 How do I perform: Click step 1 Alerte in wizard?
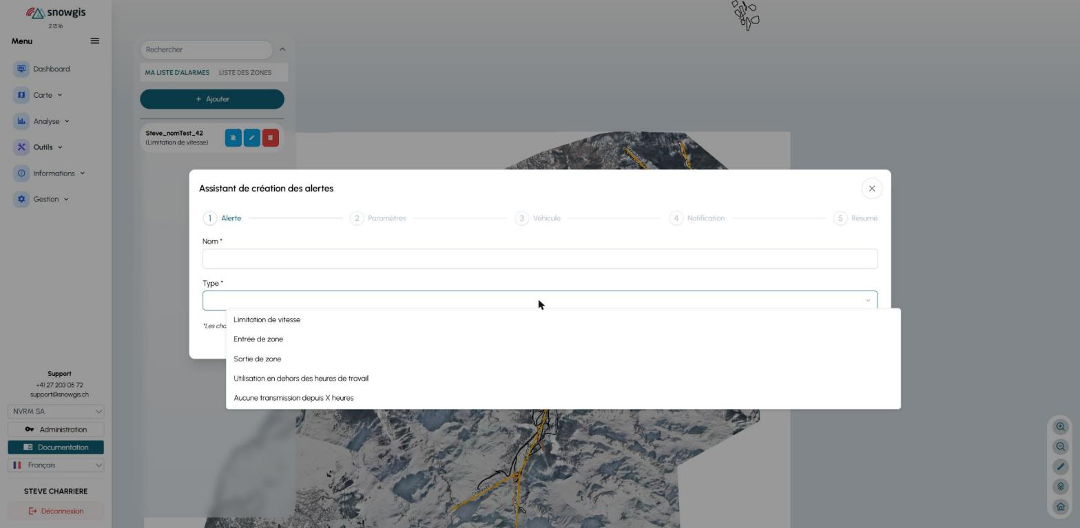(x=222, y=218)
